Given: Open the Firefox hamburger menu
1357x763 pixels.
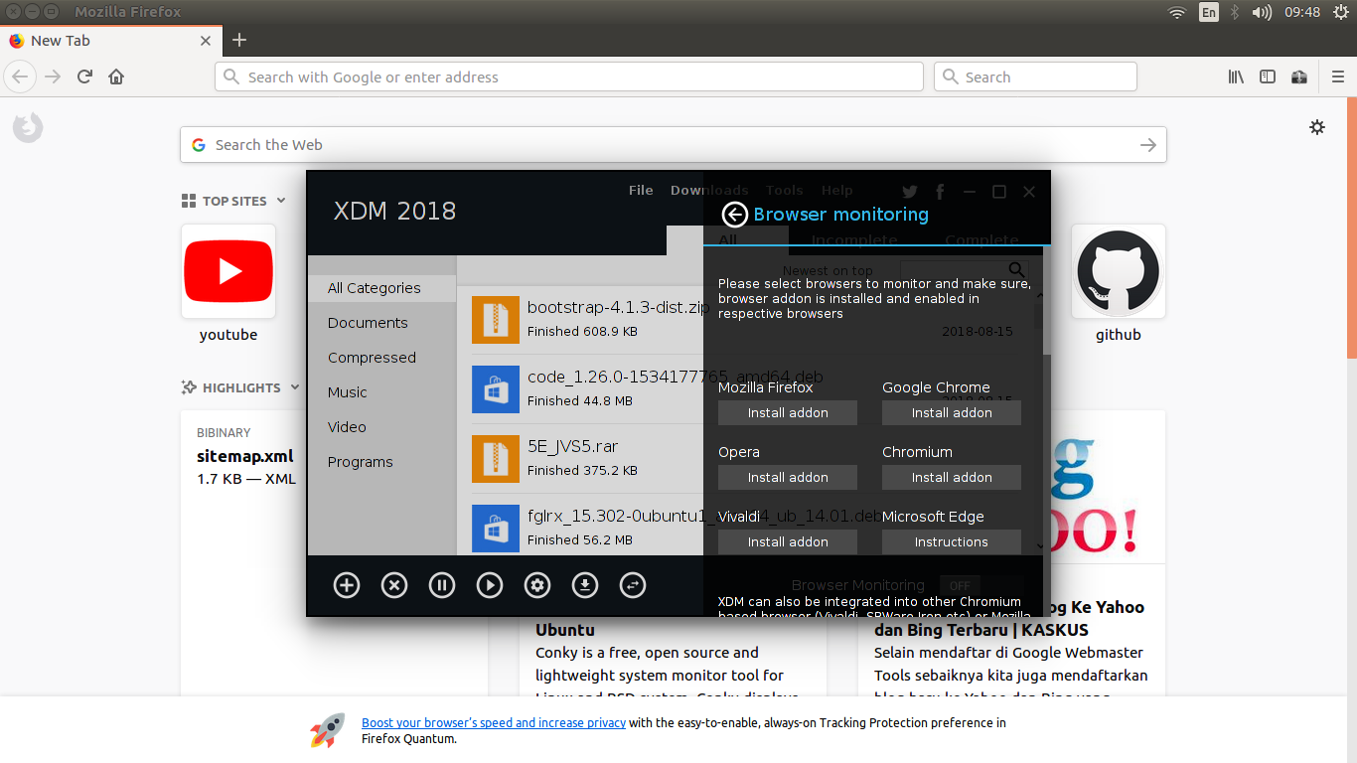Looking at the screenshot, I should [1338, 76].
